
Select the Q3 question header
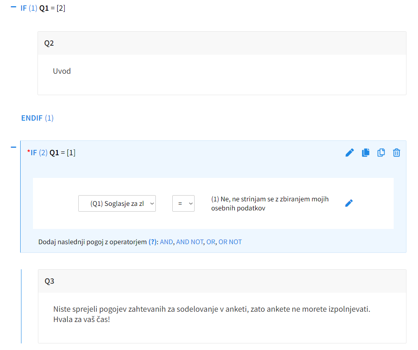[x=222, y=281]
